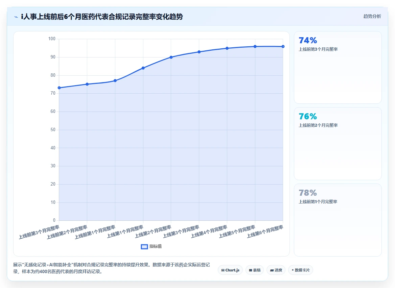Image resolution: width=395 pixels, height=288 pixels.
Task: Click the 趋势分析 label in header
Action: click(x=372, y=16)
